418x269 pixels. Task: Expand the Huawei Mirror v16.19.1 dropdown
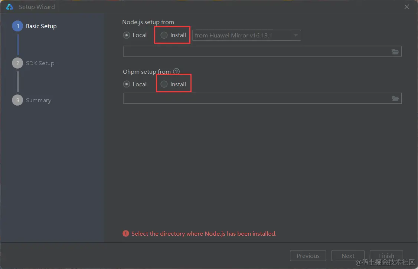(x=246, y=35)
